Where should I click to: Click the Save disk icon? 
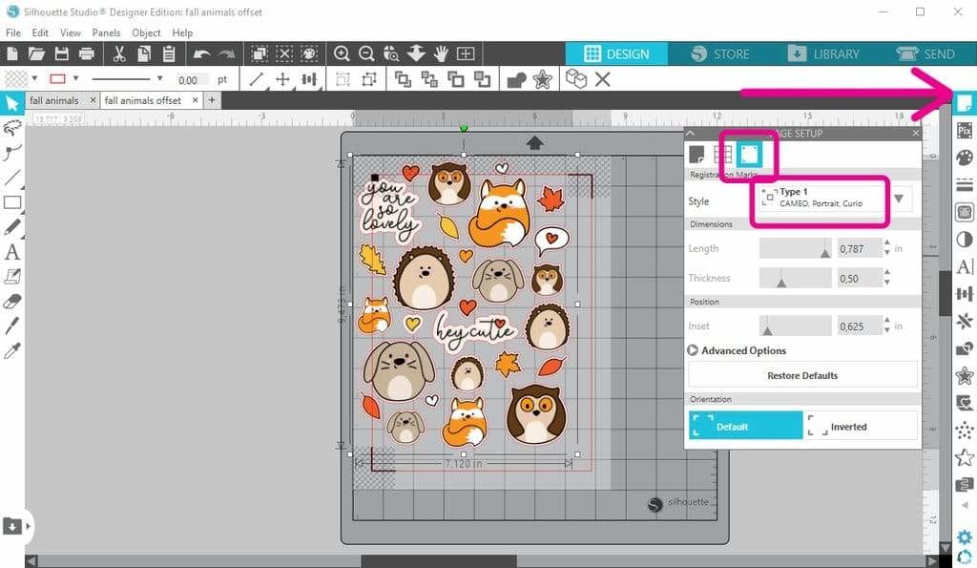(62, 54)
